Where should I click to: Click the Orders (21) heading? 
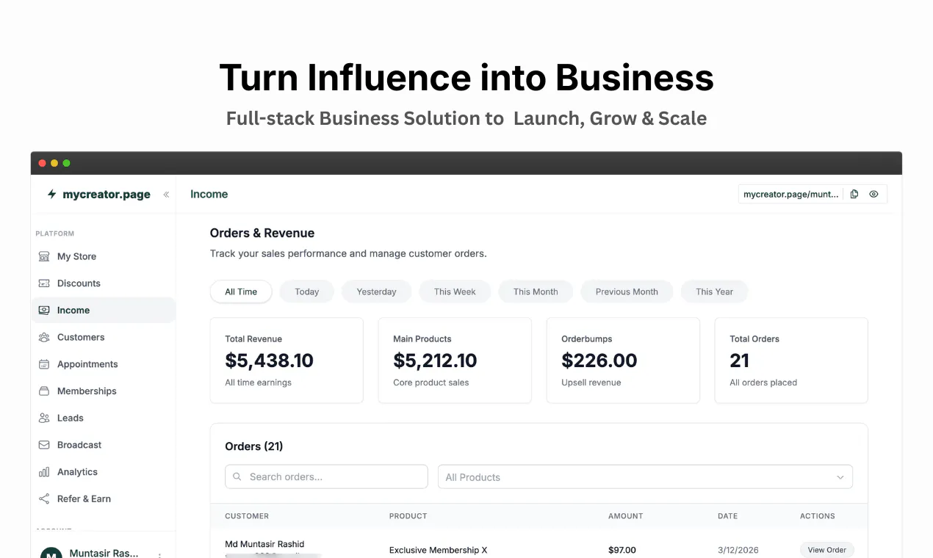(x=254, y=446)
